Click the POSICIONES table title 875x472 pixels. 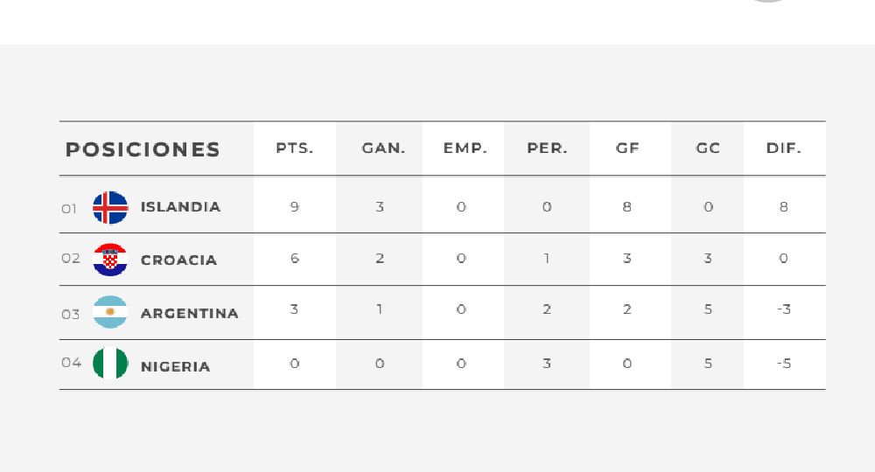point(143,149)
